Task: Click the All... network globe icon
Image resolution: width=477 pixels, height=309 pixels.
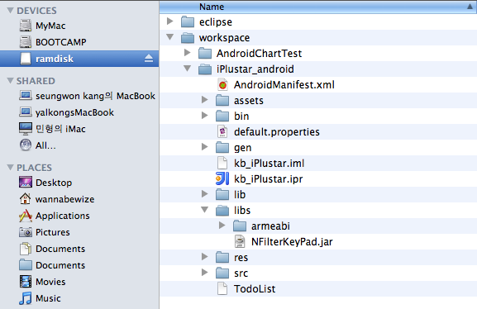Action: [26, 145]
